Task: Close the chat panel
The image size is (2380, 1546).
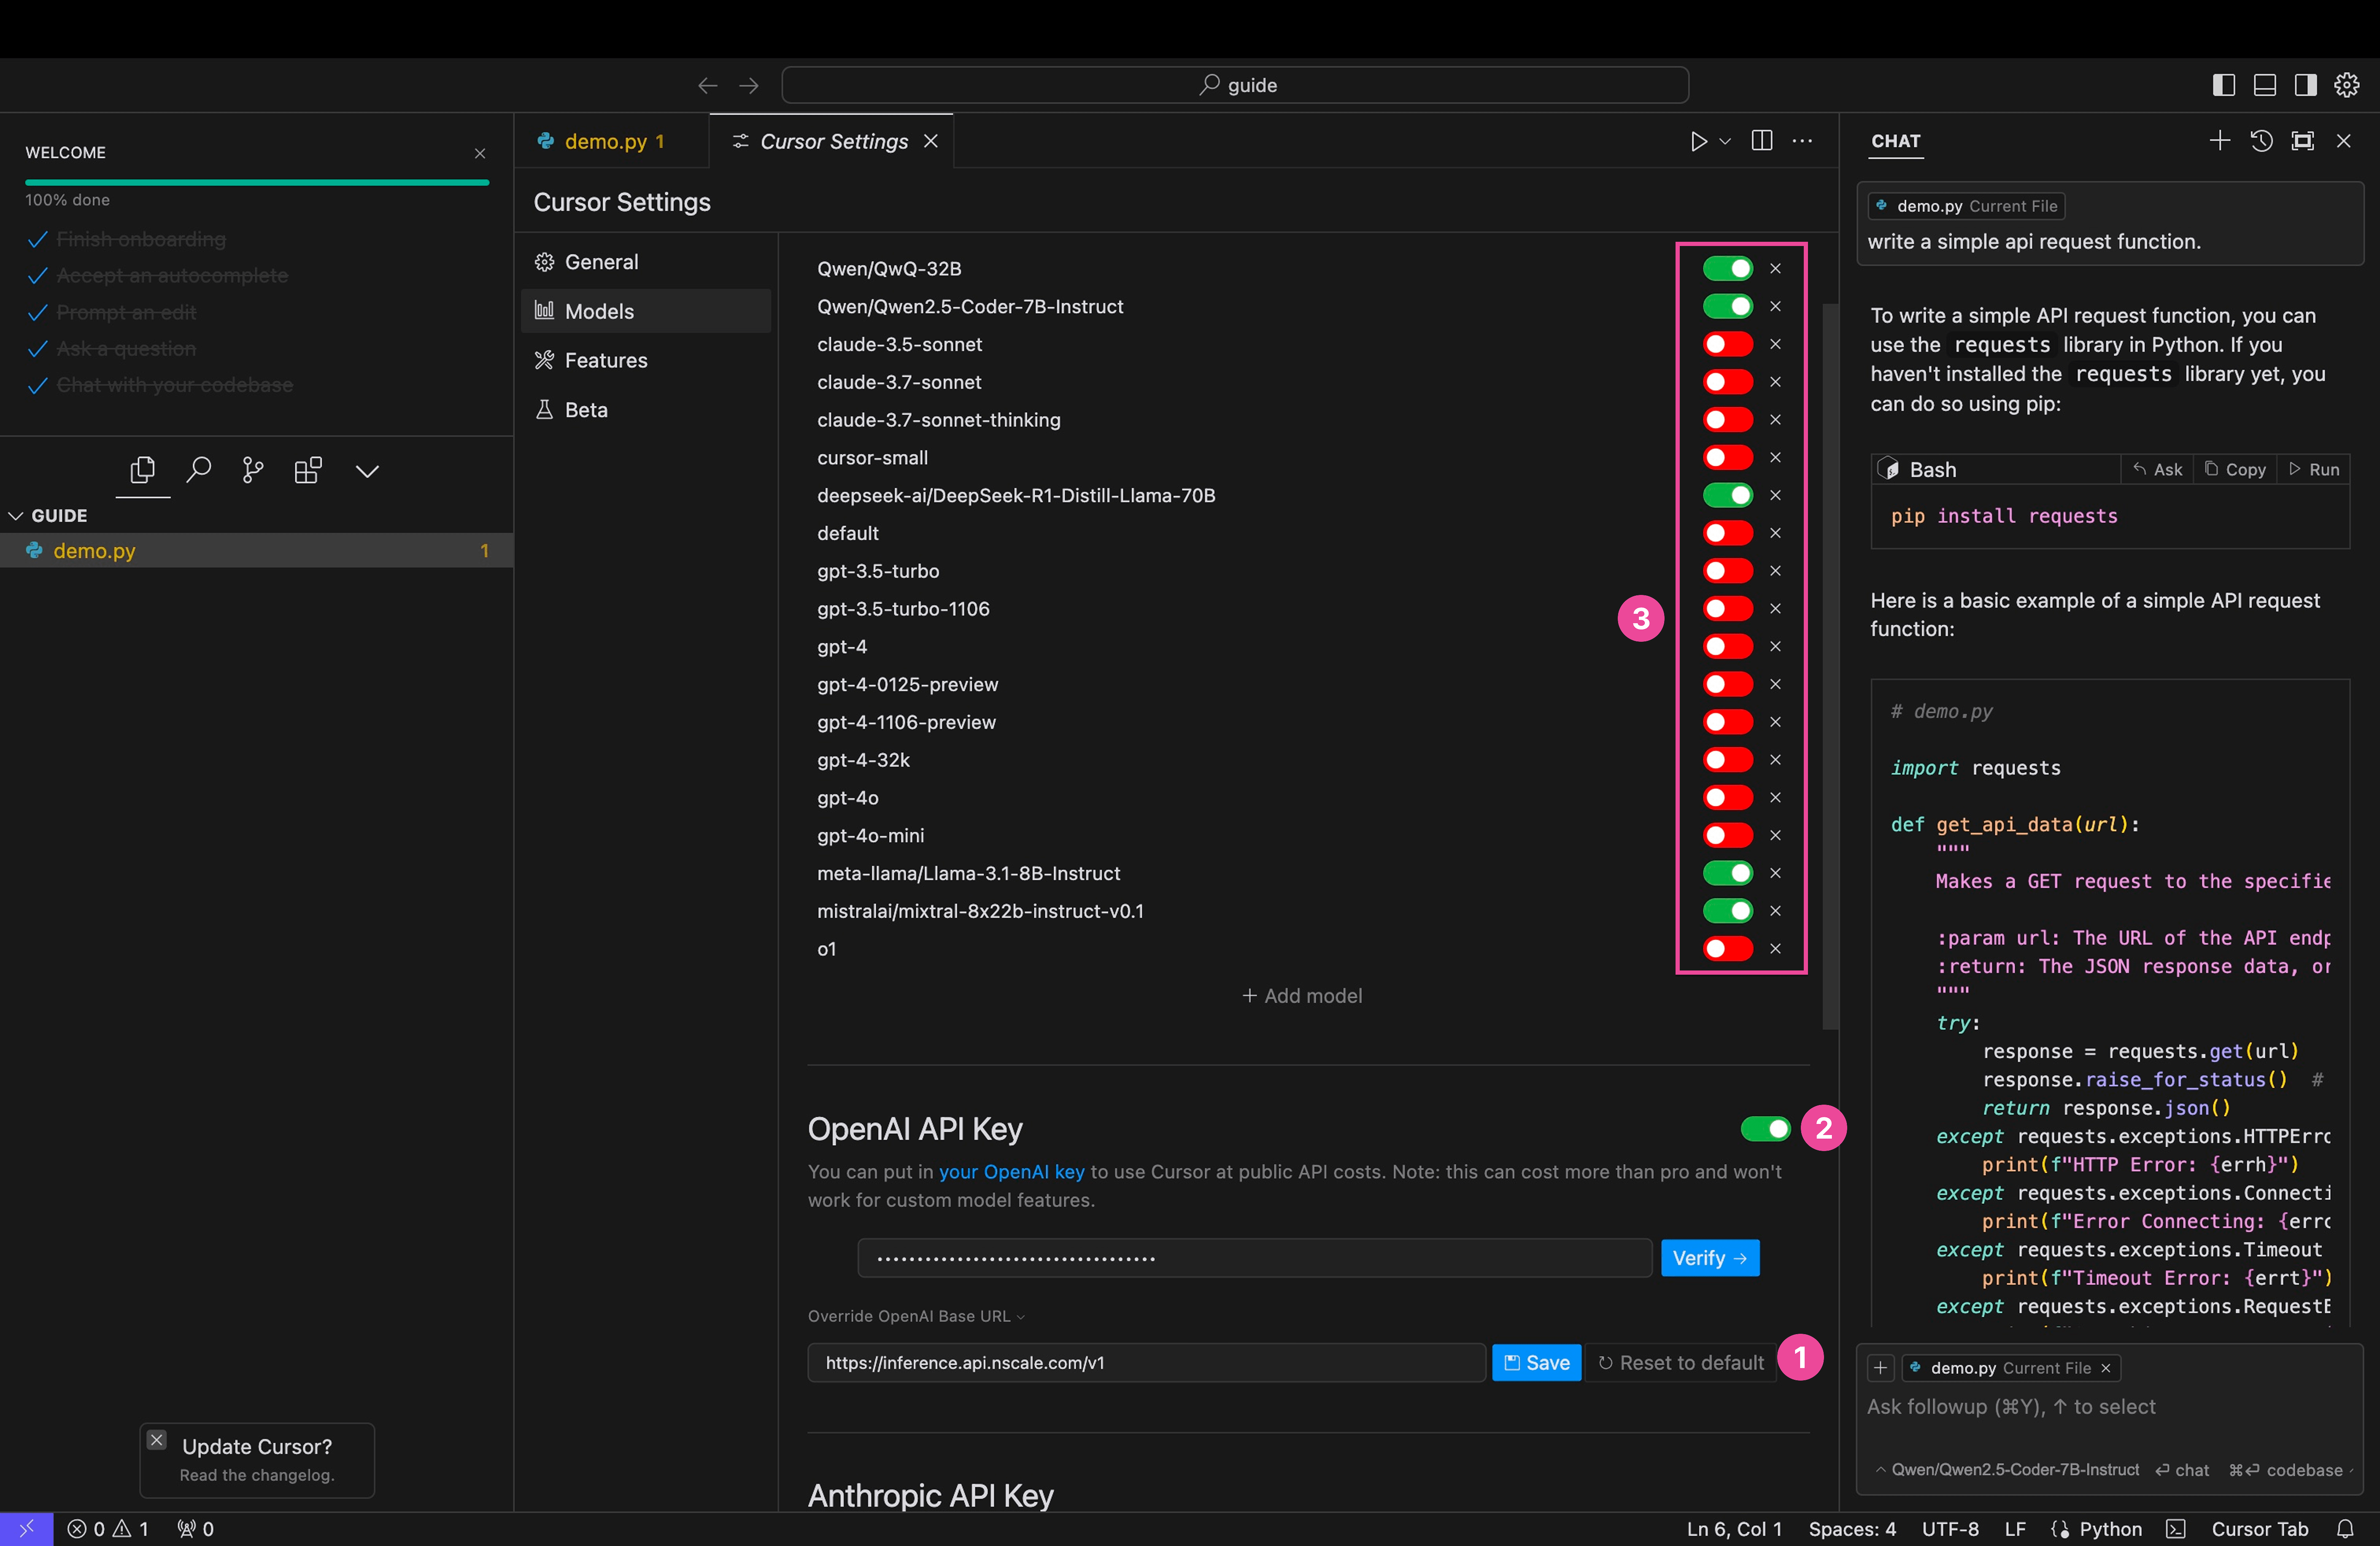Action: point(2344,141)
